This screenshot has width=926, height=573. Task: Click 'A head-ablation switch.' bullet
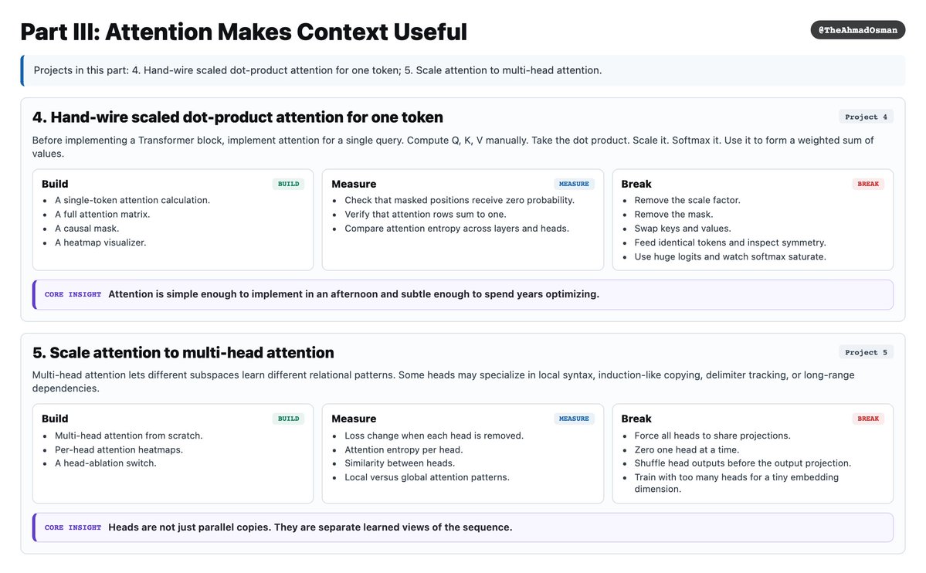[x=106, y=463]
